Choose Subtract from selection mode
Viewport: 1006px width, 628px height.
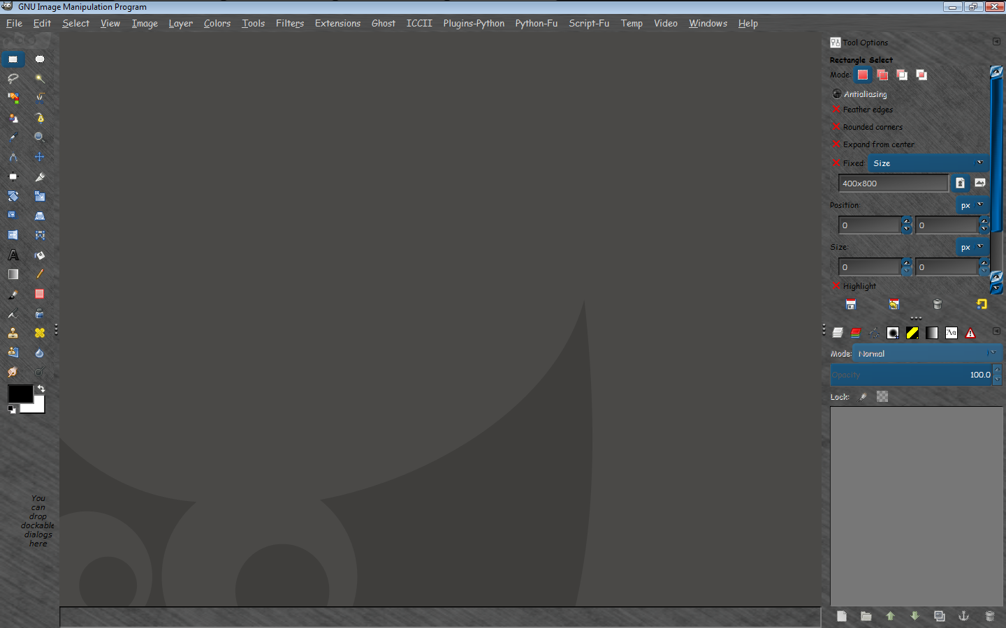click(903, 75)
